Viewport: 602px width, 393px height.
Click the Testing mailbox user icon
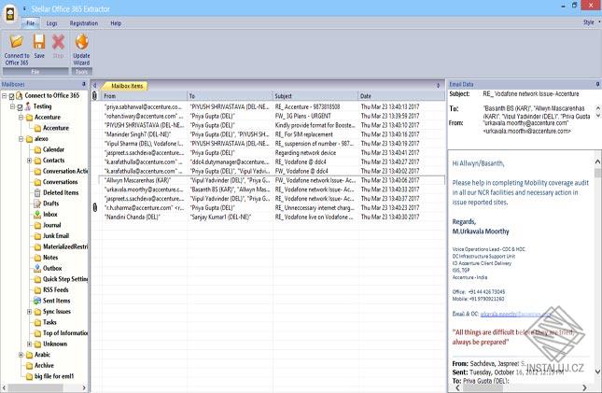28,106
